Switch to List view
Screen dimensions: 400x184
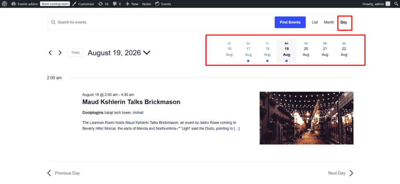pyautogui.click(x=315, y=22)
